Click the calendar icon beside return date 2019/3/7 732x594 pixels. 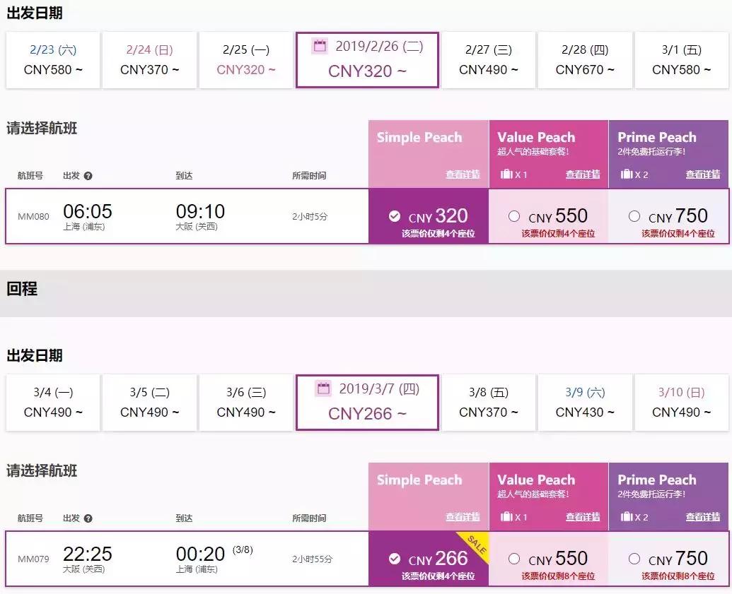pos(323,388)
